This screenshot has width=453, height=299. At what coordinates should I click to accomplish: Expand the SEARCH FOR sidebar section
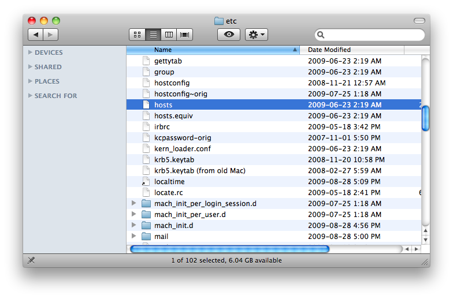[30, 96]
